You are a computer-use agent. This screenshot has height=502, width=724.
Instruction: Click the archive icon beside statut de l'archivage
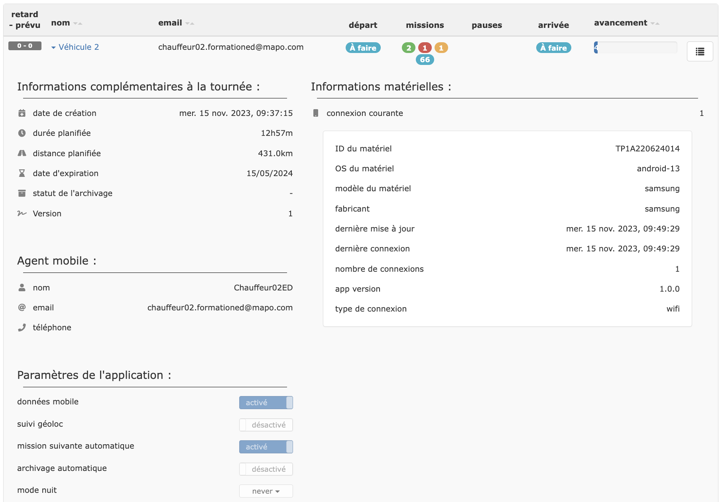tap(22, 193)
